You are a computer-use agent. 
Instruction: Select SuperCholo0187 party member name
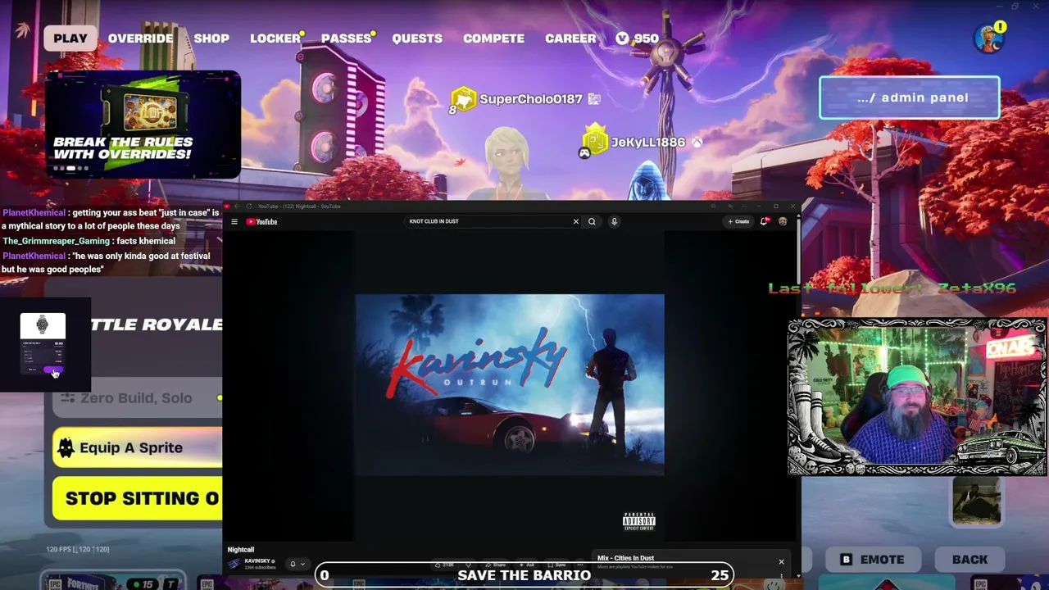pyautogui.click(x=531, y=99)
